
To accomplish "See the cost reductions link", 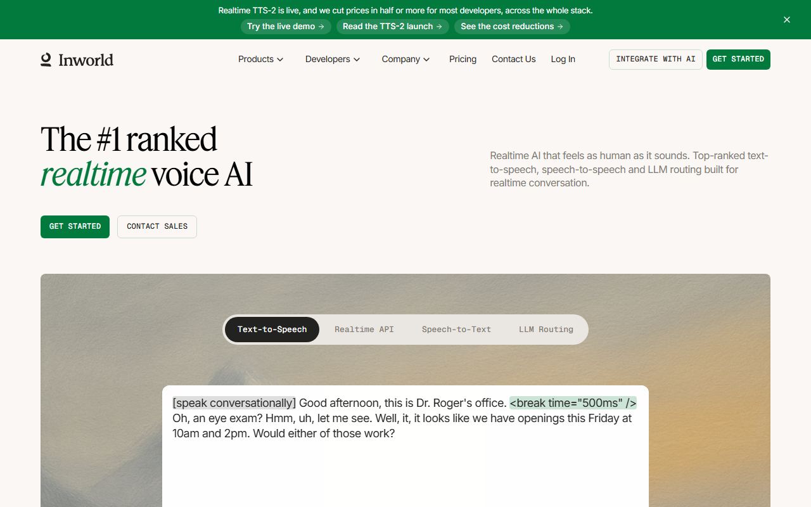I will click(512, 27).
